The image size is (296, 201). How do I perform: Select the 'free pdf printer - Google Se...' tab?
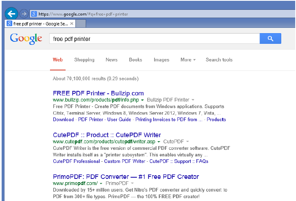(40, 24)
